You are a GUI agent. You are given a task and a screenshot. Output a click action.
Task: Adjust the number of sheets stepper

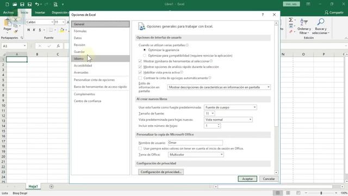point(219,126)
